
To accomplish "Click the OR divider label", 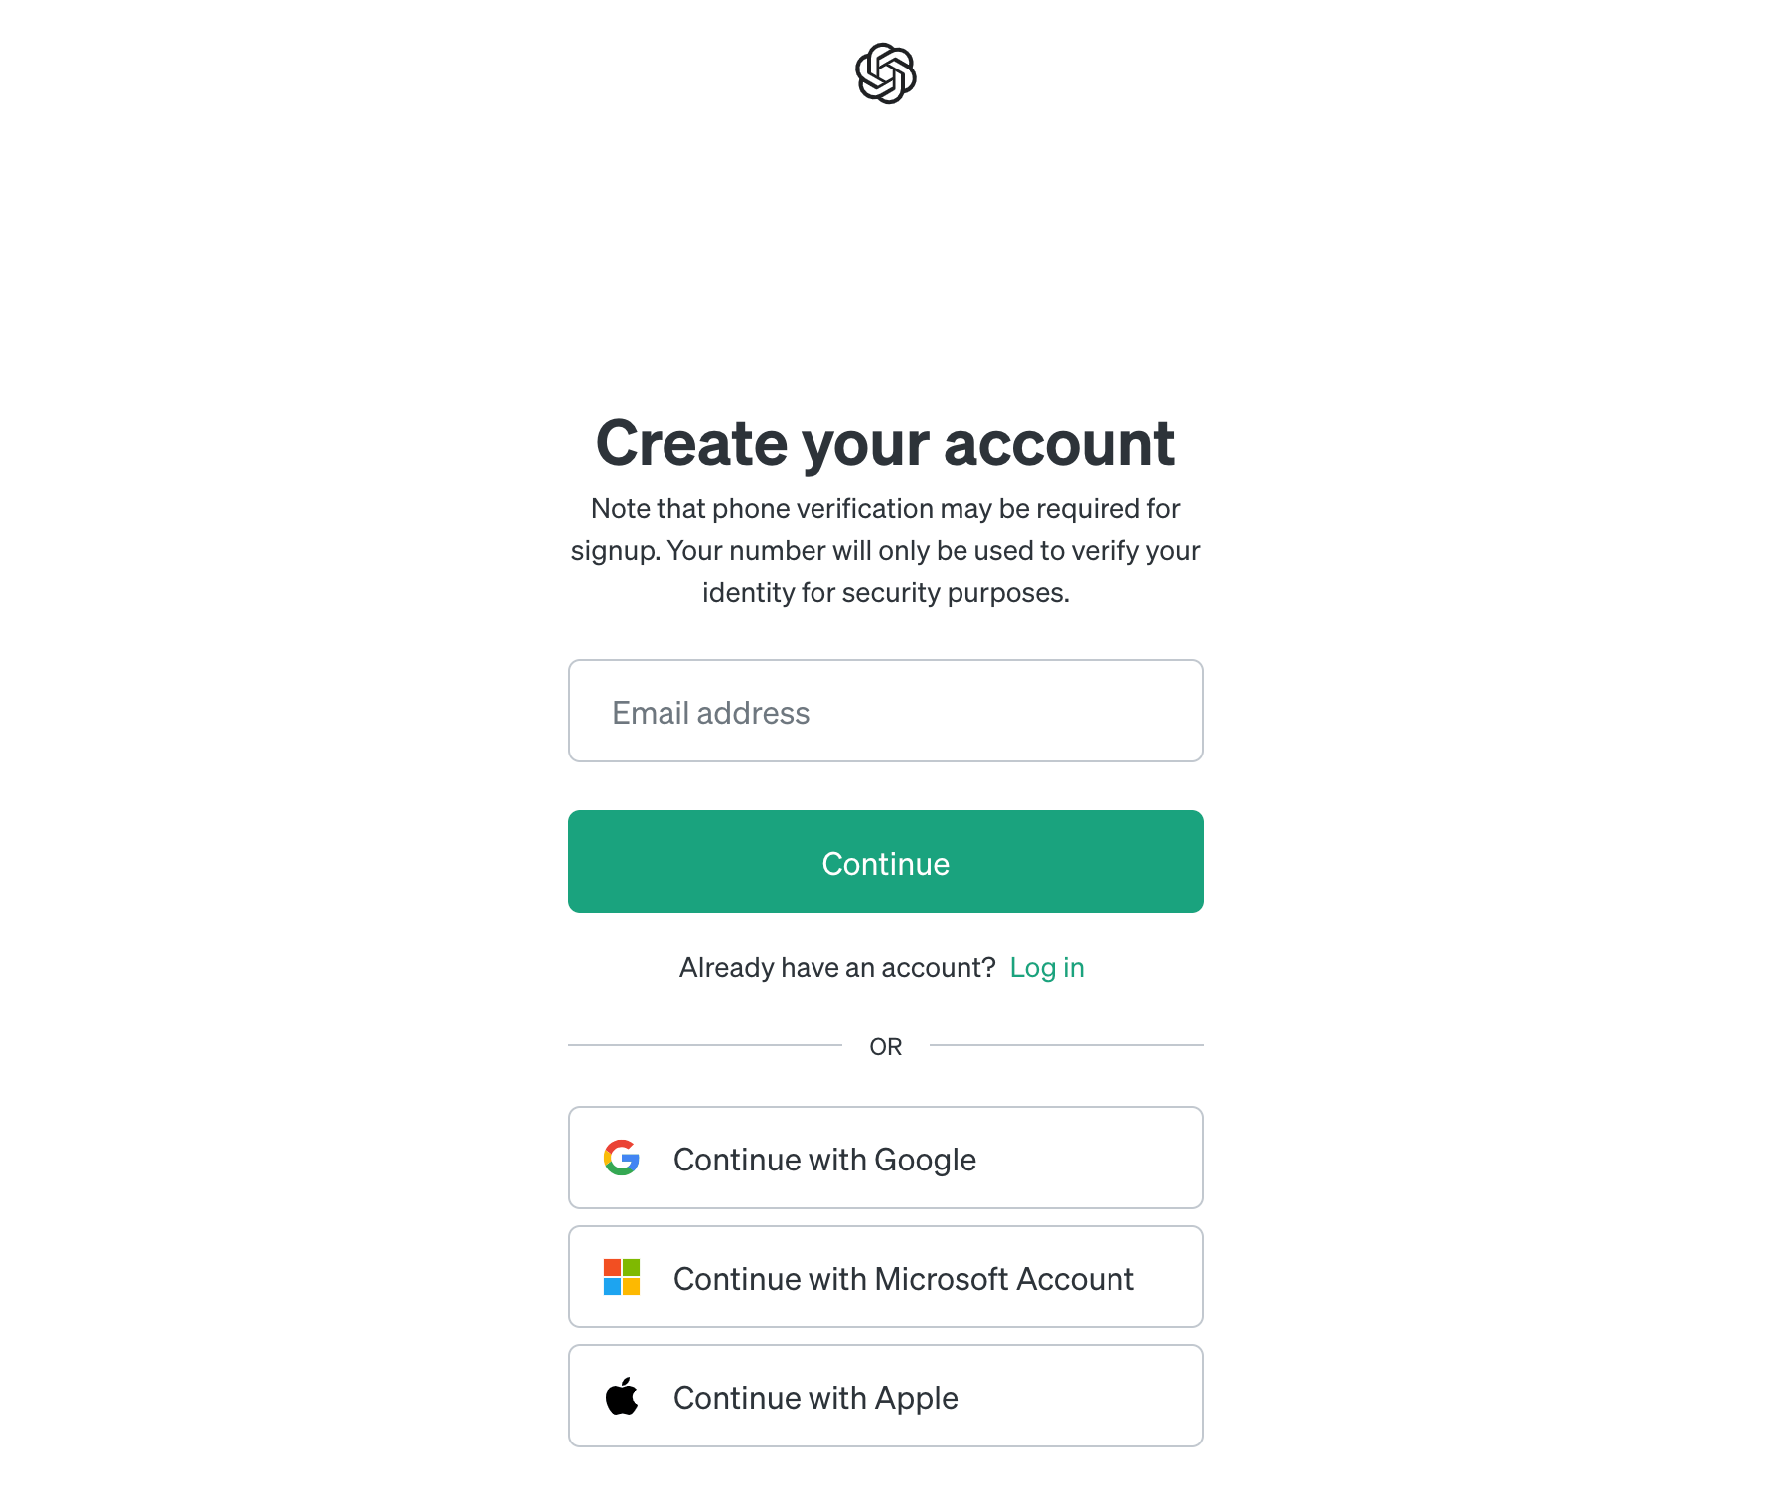I will (x=886, y=1046).
